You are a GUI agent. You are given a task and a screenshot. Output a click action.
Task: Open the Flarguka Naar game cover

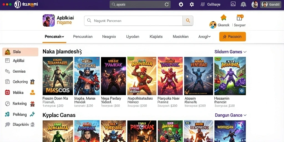170,76
